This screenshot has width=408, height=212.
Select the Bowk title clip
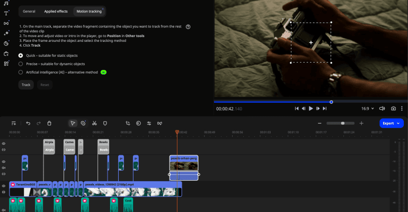tap(103, 147)
